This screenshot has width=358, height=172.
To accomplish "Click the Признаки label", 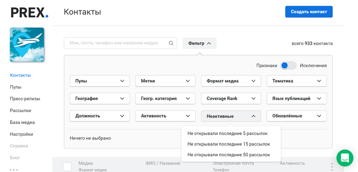I will tap(266, 66).
